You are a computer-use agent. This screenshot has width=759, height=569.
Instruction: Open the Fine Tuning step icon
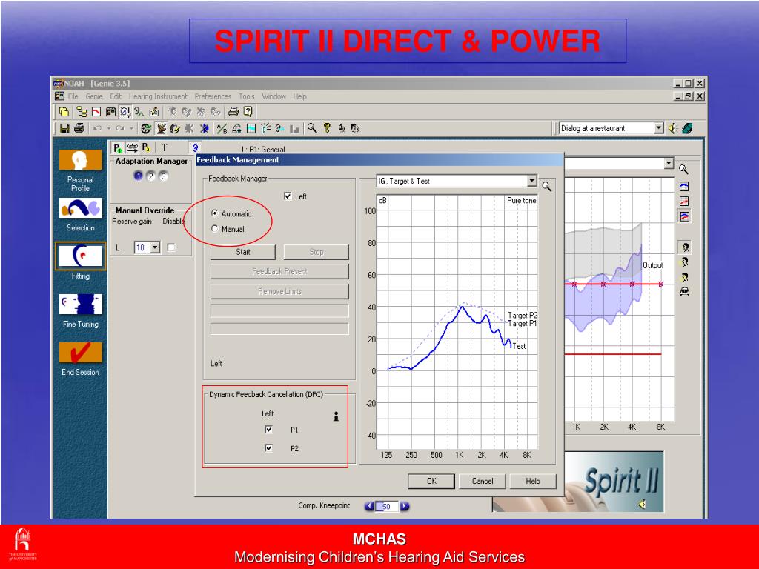coord(80,305)
